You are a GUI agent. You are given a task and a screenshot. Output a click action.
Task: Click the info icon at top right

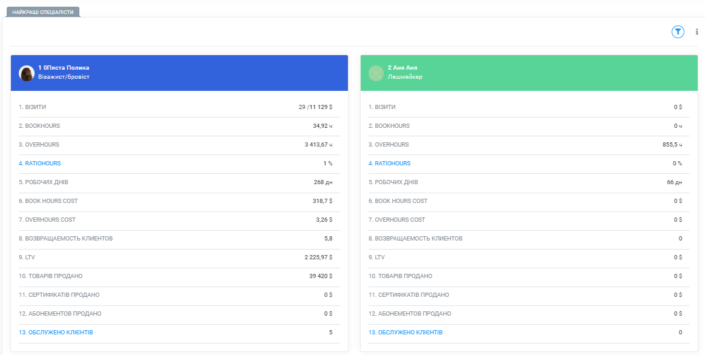click(697, 32)
